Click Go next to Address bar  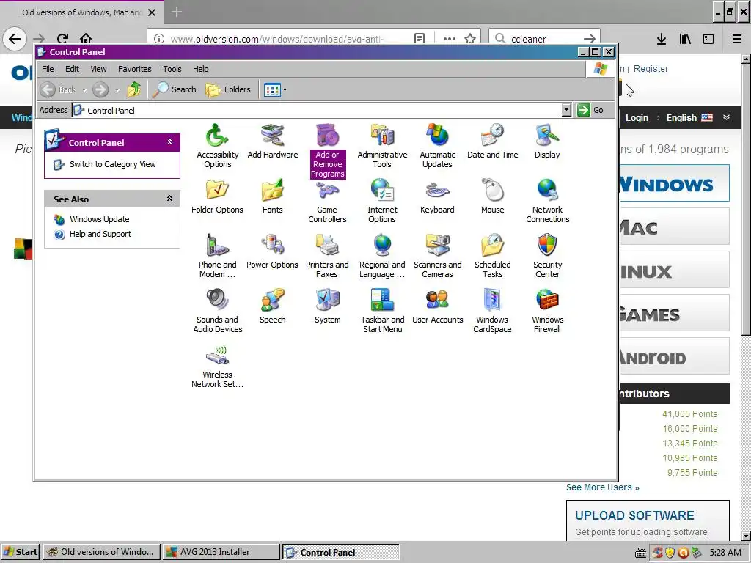590,110
